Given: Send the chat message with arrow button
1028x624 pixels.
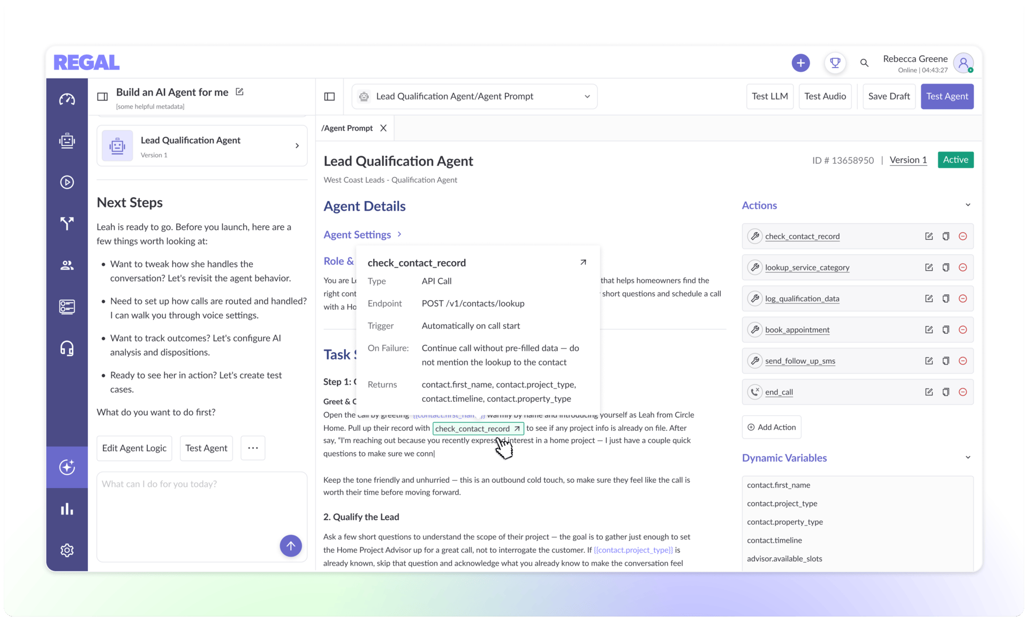Looking at the screenshot, I should [291, 546].
